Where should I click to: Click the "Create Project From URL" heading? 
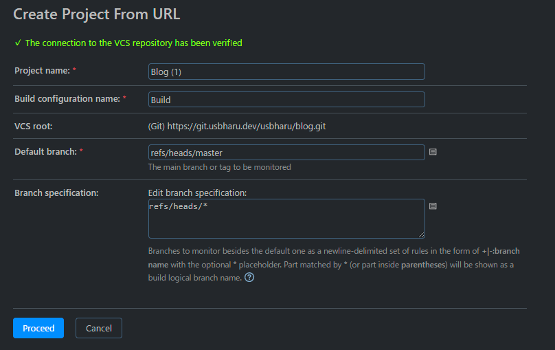(x=97, y=14)
